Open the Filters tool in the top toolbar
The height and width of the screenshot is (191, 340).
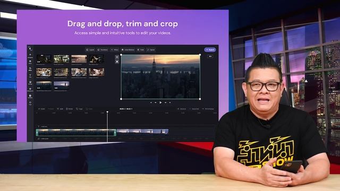click(x=115, y=50)
